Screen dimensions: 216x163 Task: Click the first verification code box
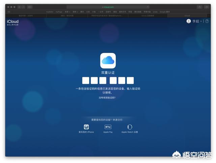click(86, 80)
